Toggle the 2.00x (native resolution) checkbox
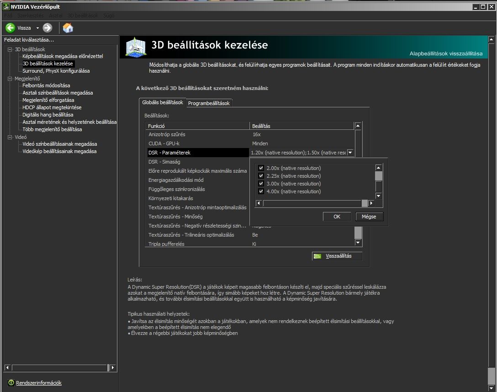 coord(261,168)
